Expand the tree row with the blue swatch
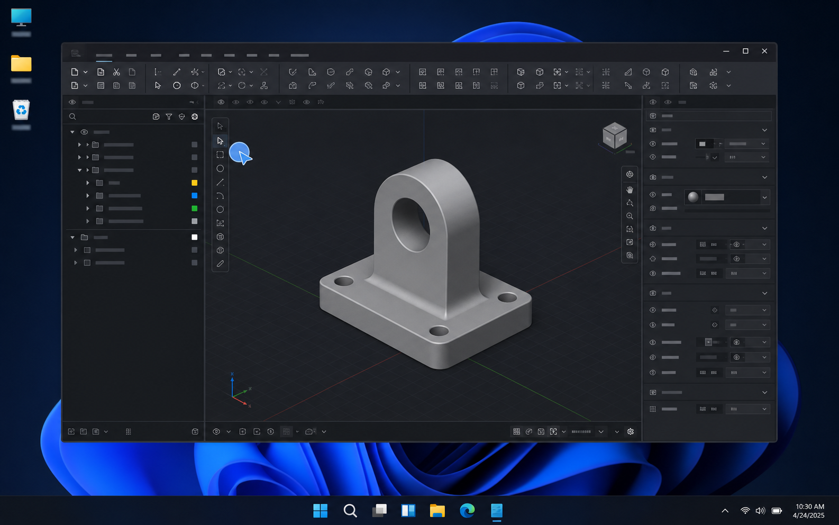Screen dimensions: 839x525 point(88,196)
